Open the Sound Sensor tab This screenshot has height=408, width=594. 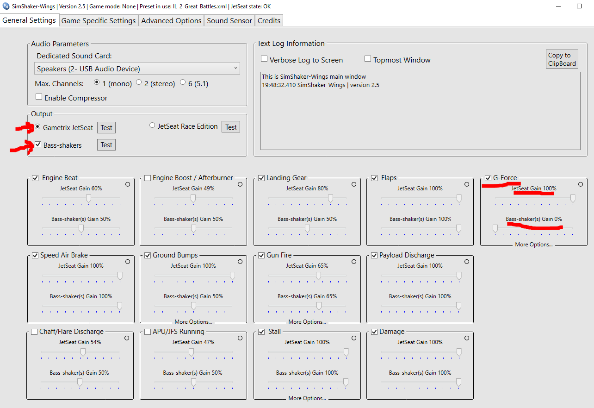(229, 20)
